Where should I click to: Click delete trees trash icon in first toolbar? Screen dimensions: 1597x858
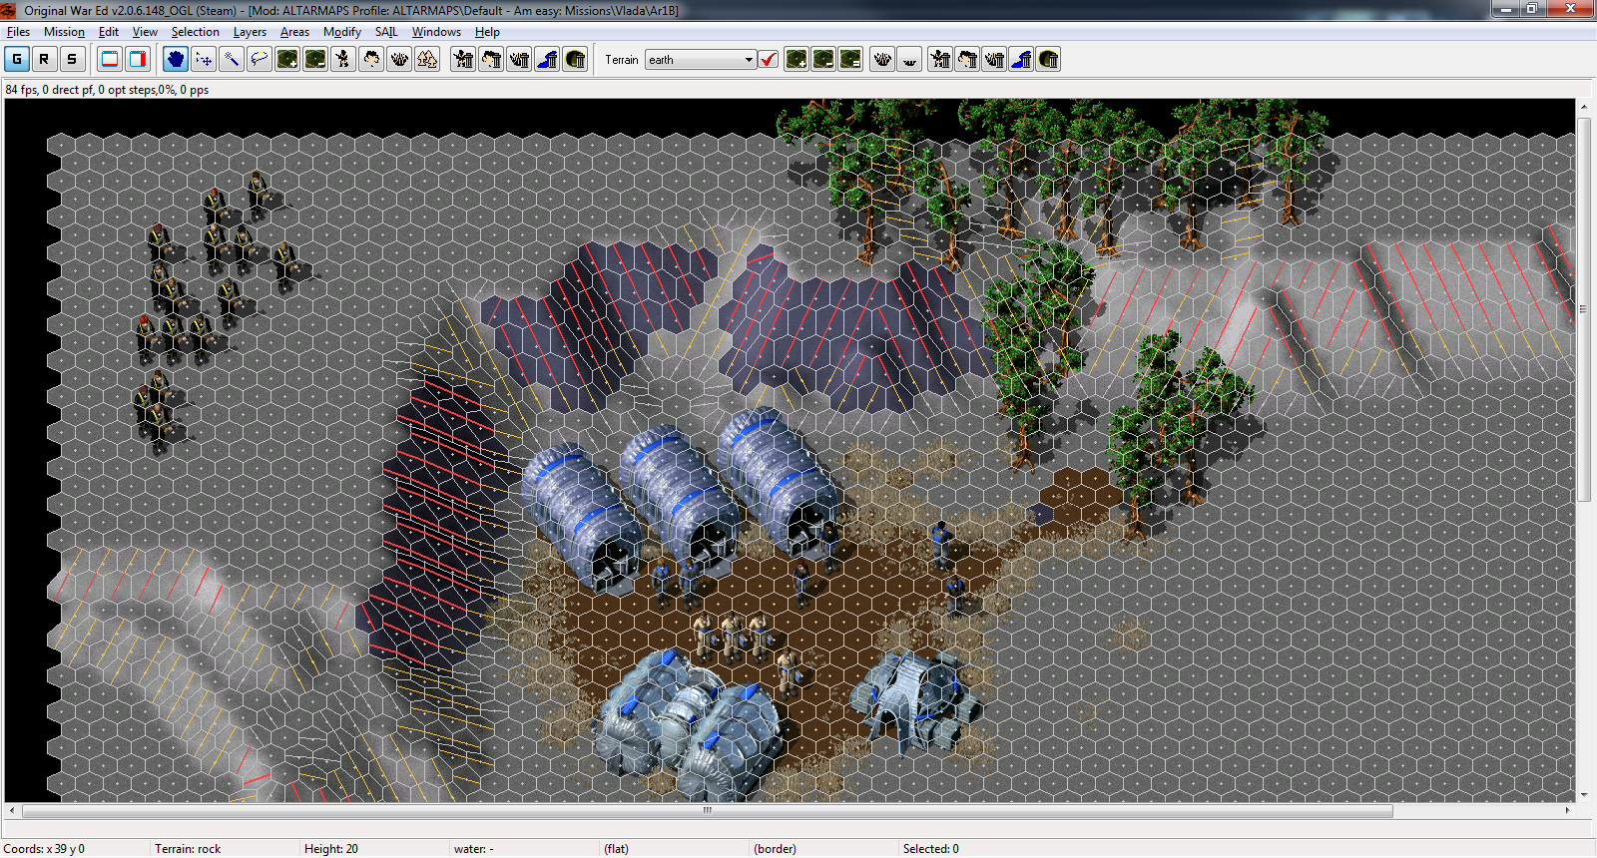coord(491,59)
